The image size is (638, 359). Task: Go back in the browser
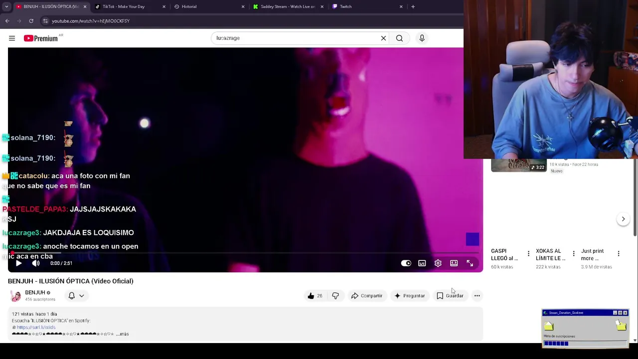[7, 21]
